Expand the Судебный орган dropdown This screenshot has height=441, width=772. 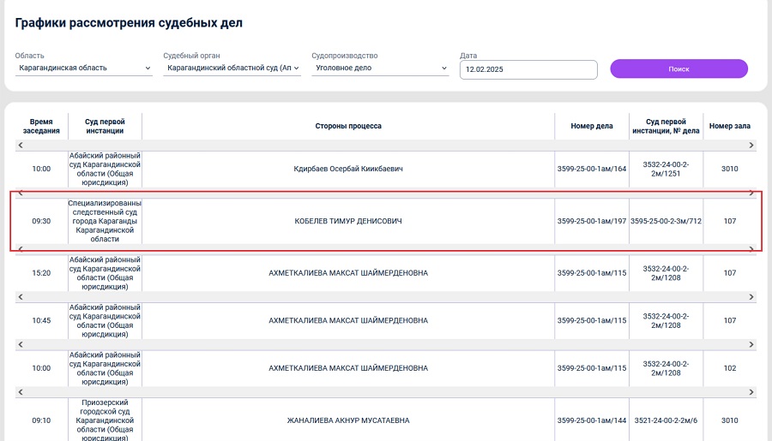232,68
